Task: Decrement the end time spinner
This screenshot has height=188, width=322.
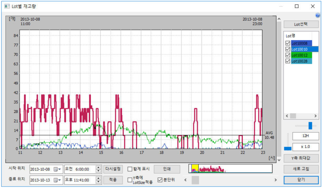Action: [98, 181]
